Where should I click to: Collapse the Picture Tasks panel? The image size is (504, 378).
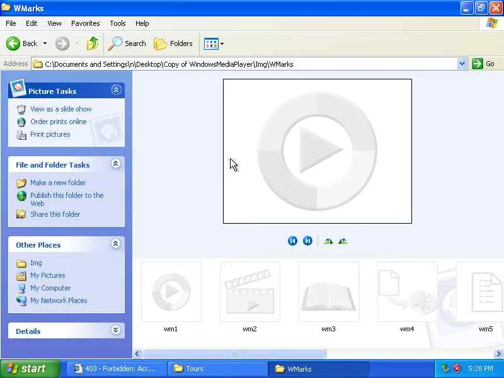pos(116,89)
